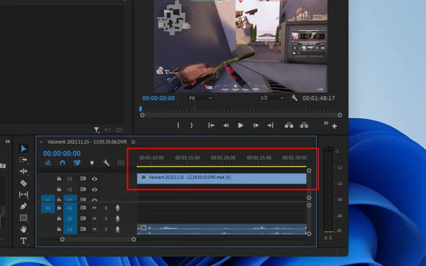Click timeline horizontal zoom bar left handle
This screenshot has width=426, height=266.
(62, 239)
